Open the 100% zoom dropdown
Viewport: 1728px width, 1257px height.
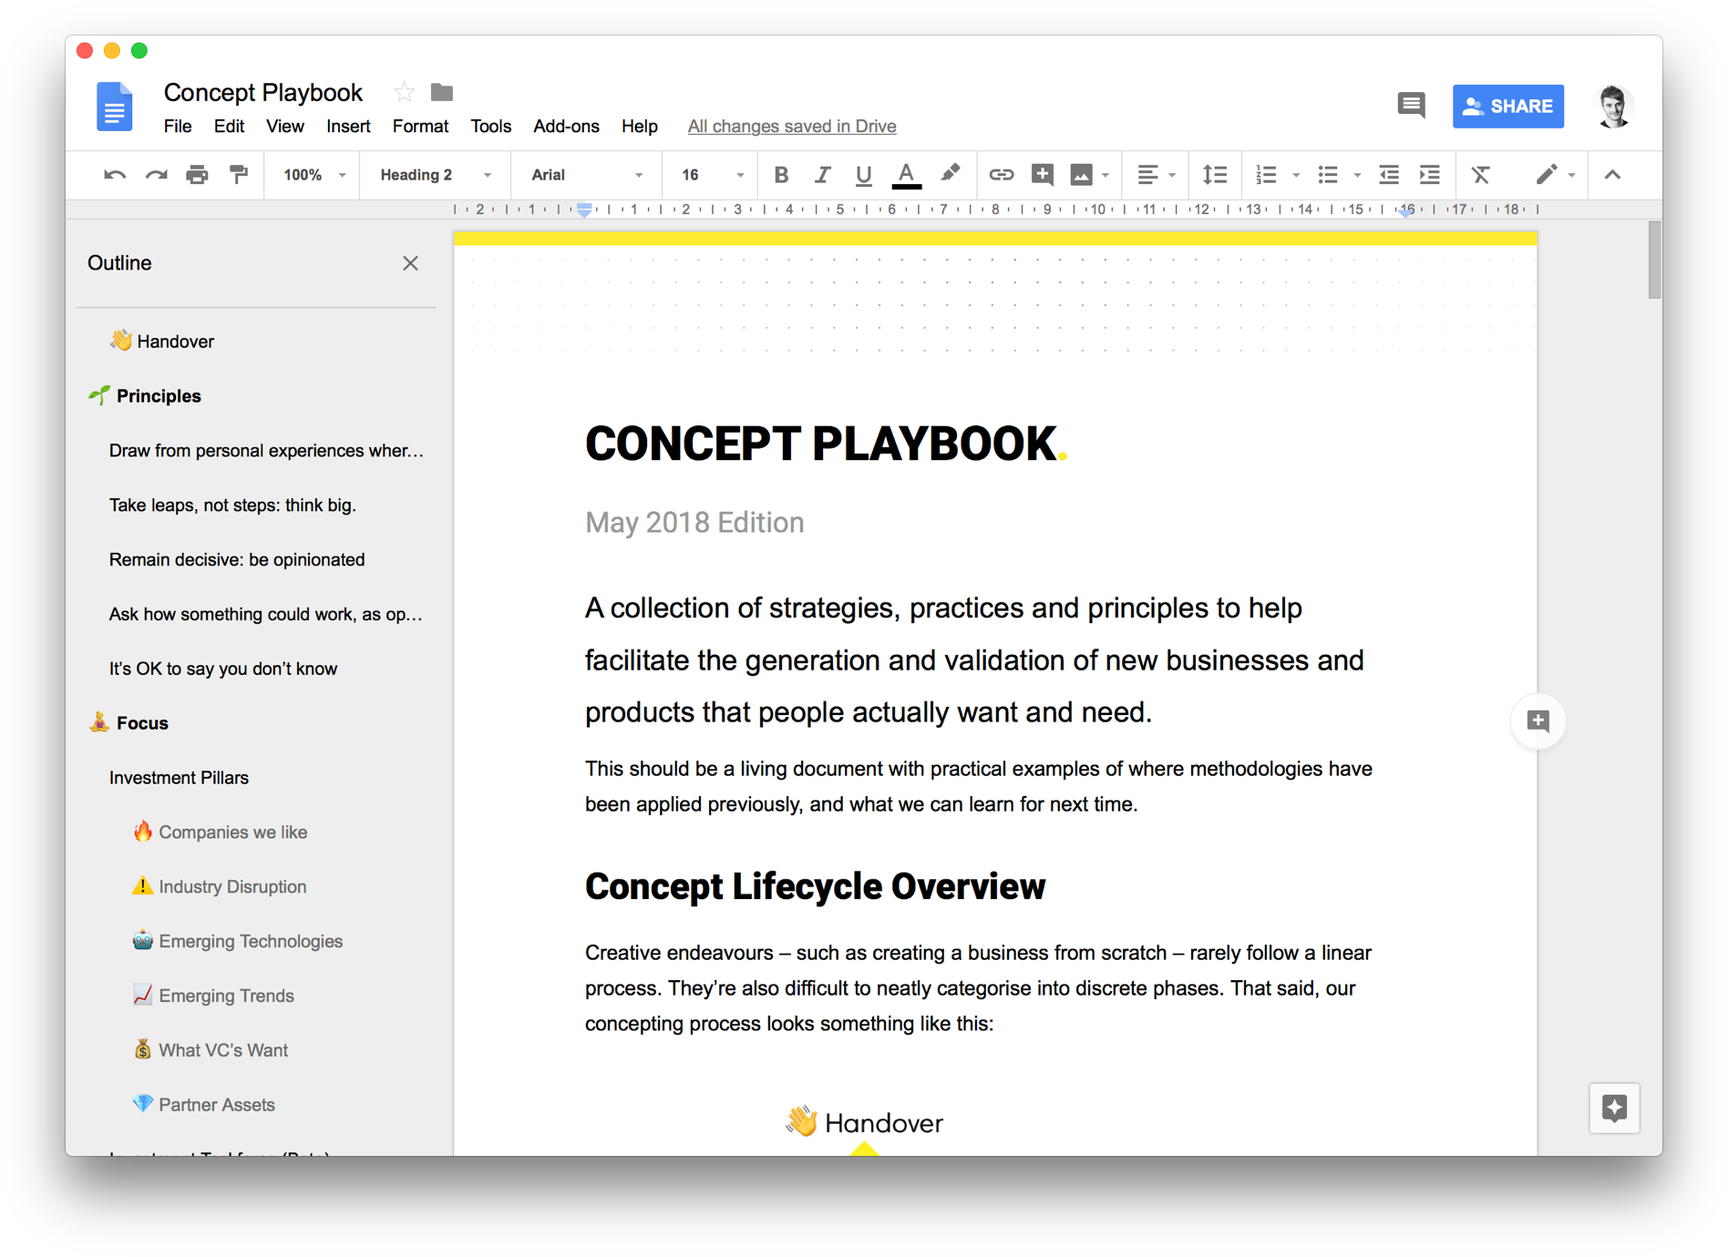[x=313, y=175]
